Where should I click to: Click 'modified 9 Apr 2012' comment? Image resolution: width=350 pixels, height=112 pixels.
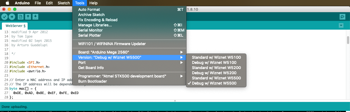[30, 32]
